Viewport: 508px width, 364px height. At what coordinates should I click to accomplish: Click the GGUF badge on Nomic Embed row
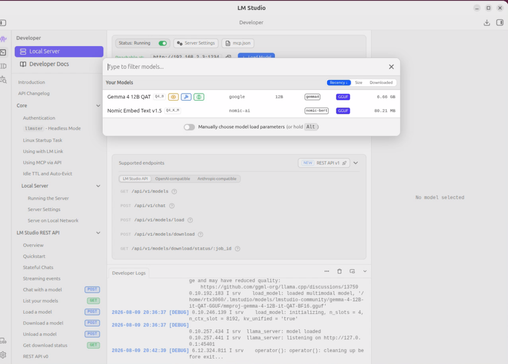tap(343, 110)
